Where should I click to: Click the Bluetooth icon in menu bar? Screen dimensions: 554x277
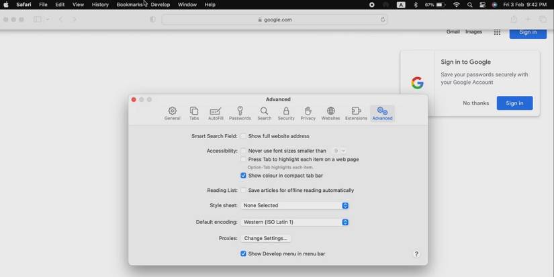pyautogui.click(x=416, y=5)
